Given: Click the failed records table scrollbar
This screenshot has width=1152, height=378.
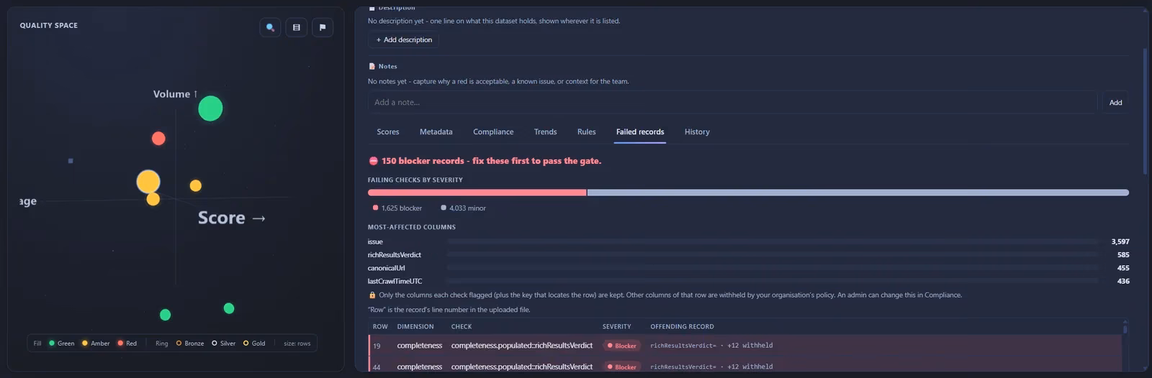Looking at the screenshot, I should tap(1125, 328).
